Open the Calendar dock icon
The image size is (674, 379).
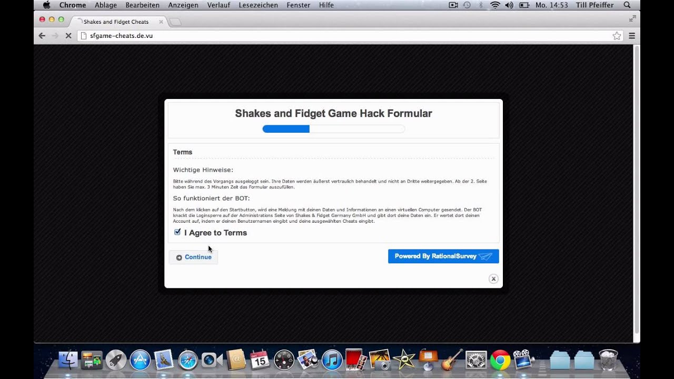(260, 360)
